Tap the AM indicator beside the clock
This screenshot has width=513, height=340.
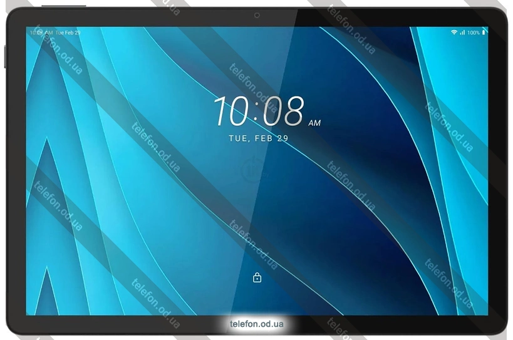(x=314, y=123)
